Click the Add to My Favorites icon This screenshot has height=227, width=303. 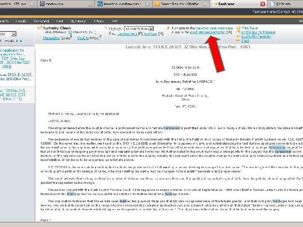239,36
